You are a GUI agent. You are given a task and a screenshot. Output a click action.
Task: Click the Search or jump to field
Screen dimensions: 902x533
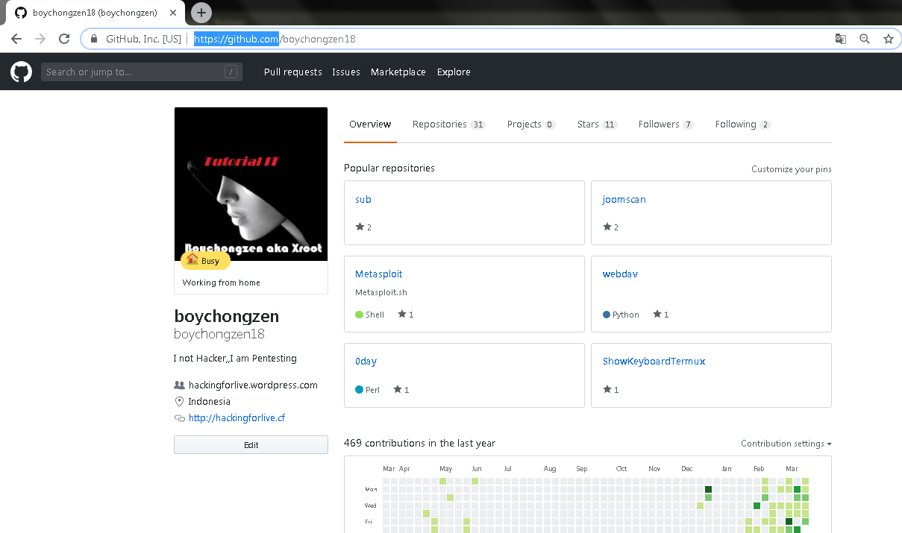[x=142, y=72]
